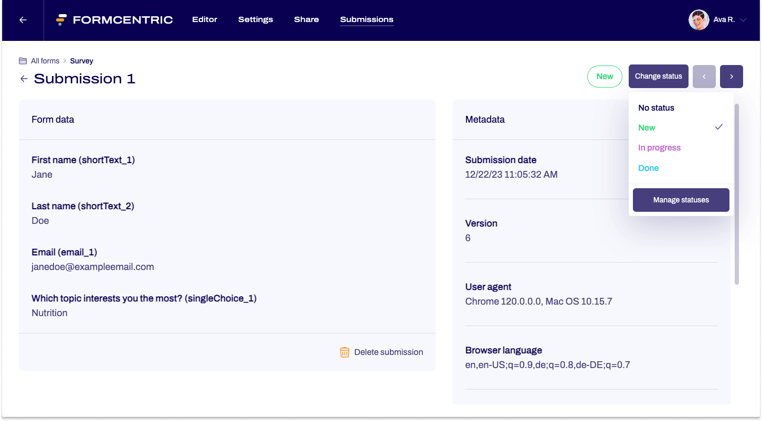This screenshot has width=762, height=421.
Task: Open the Change status dropdown
Action: coord(658,76)
